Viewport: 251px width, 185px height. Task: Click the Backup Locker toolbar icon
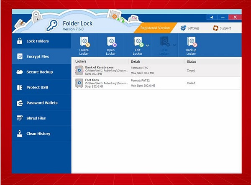point(192,42)
